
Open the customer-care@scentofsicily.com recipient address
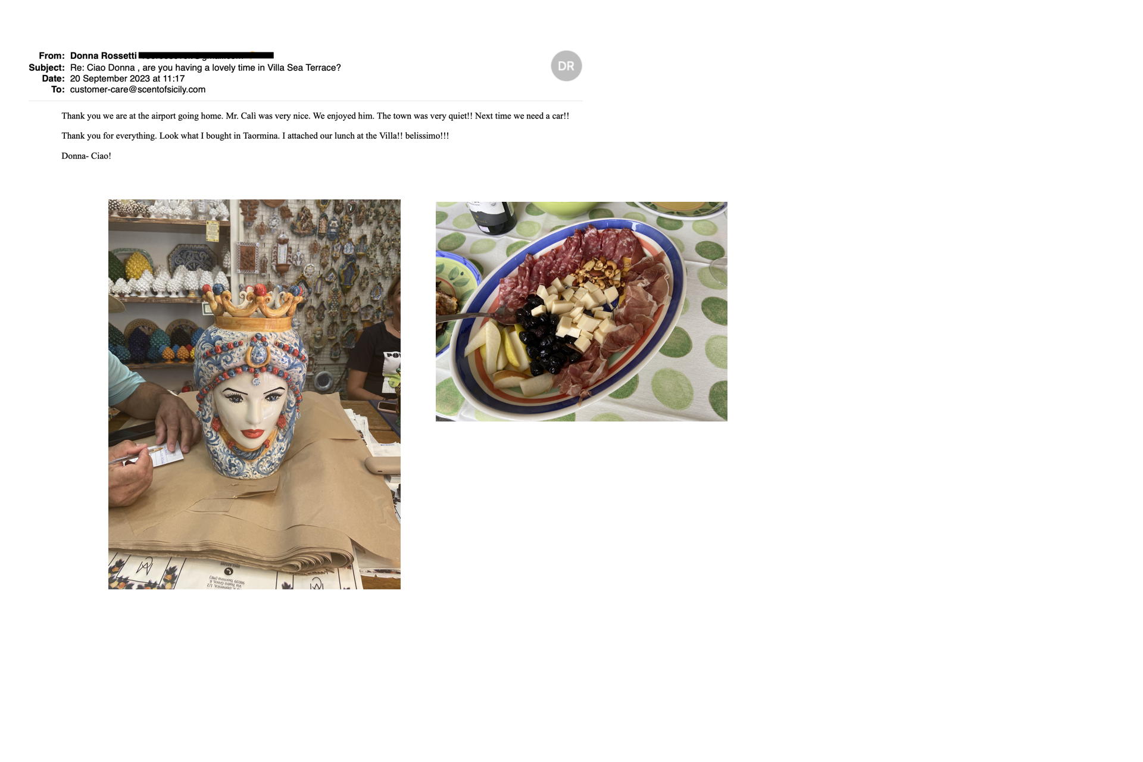138,89
